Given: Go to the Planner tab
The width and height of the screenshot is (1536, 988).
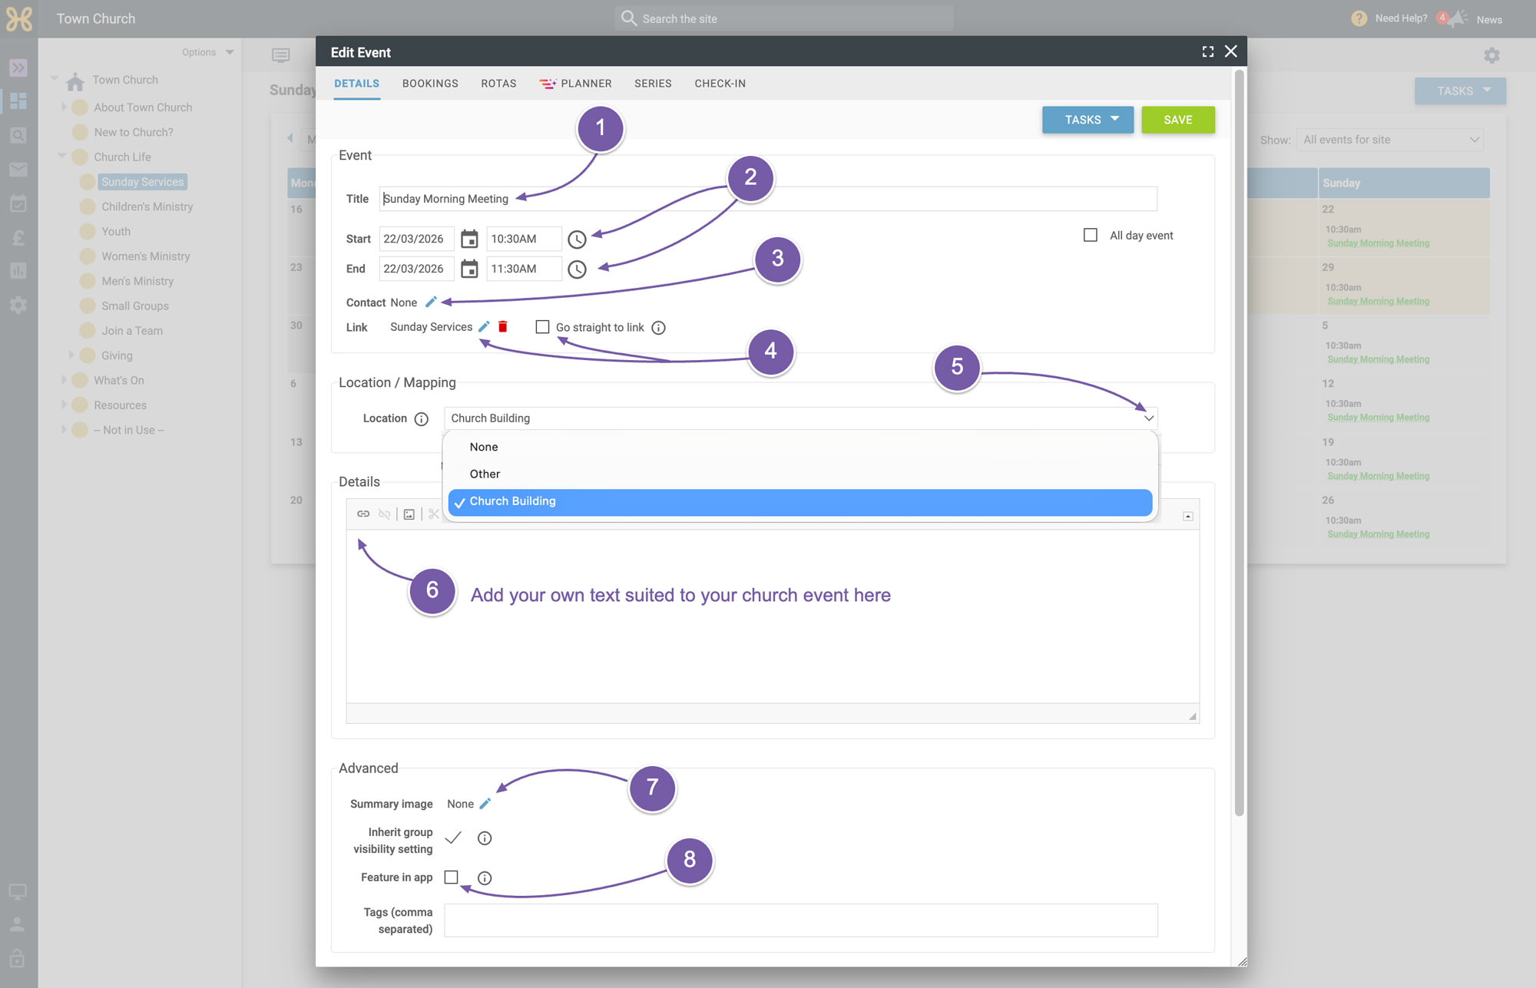Looking at the screenshot, I should pyautogui.click(x=575, y=84).
